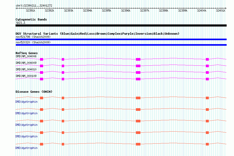Click the 32393k ruler tick label
This screenshot has width=234, height=156.
[69, 11]
